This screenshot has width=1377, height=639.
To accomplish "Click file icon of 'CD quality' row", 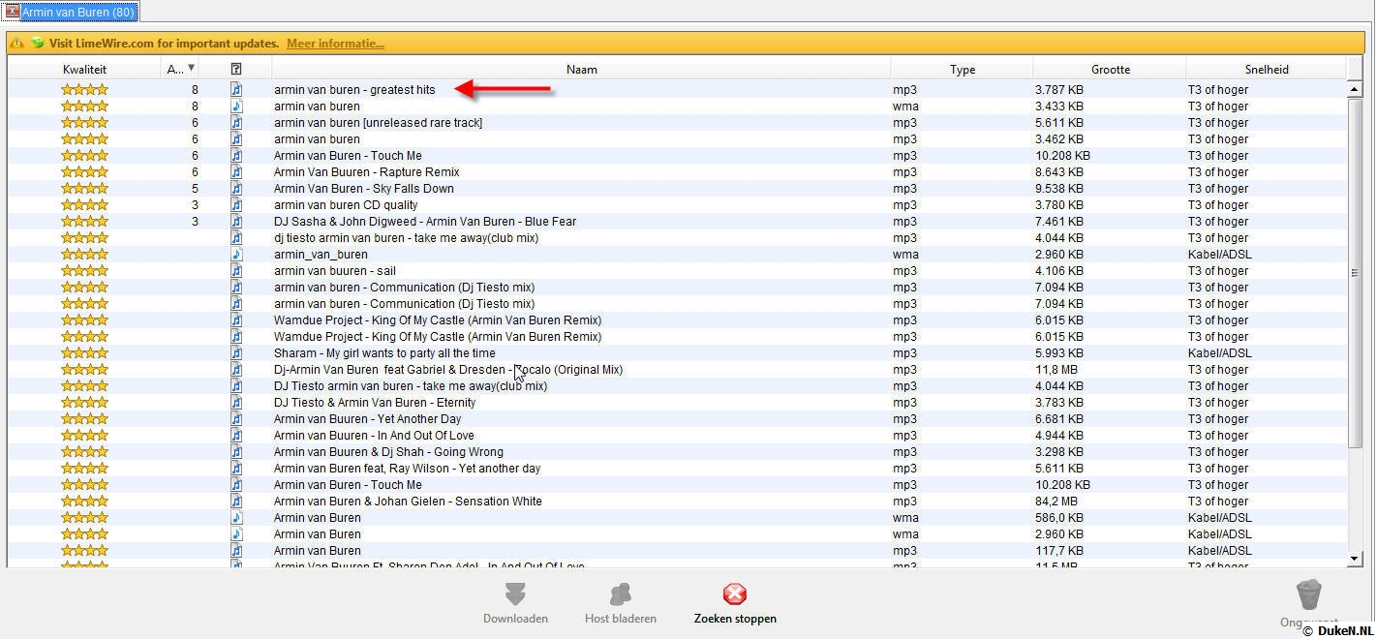I will 236,204.
